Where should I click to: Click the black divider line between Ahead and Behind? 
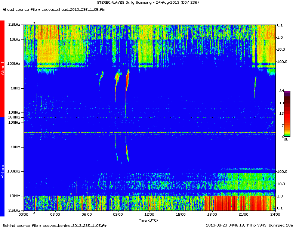tap(149, 118)
